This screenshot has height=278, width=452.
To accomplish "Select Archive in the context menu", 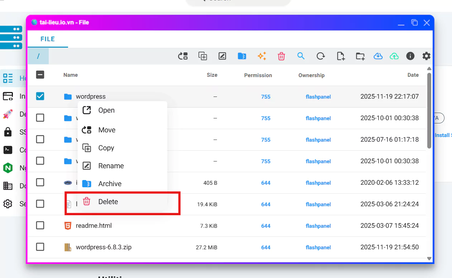I will [x=110, y=184].
